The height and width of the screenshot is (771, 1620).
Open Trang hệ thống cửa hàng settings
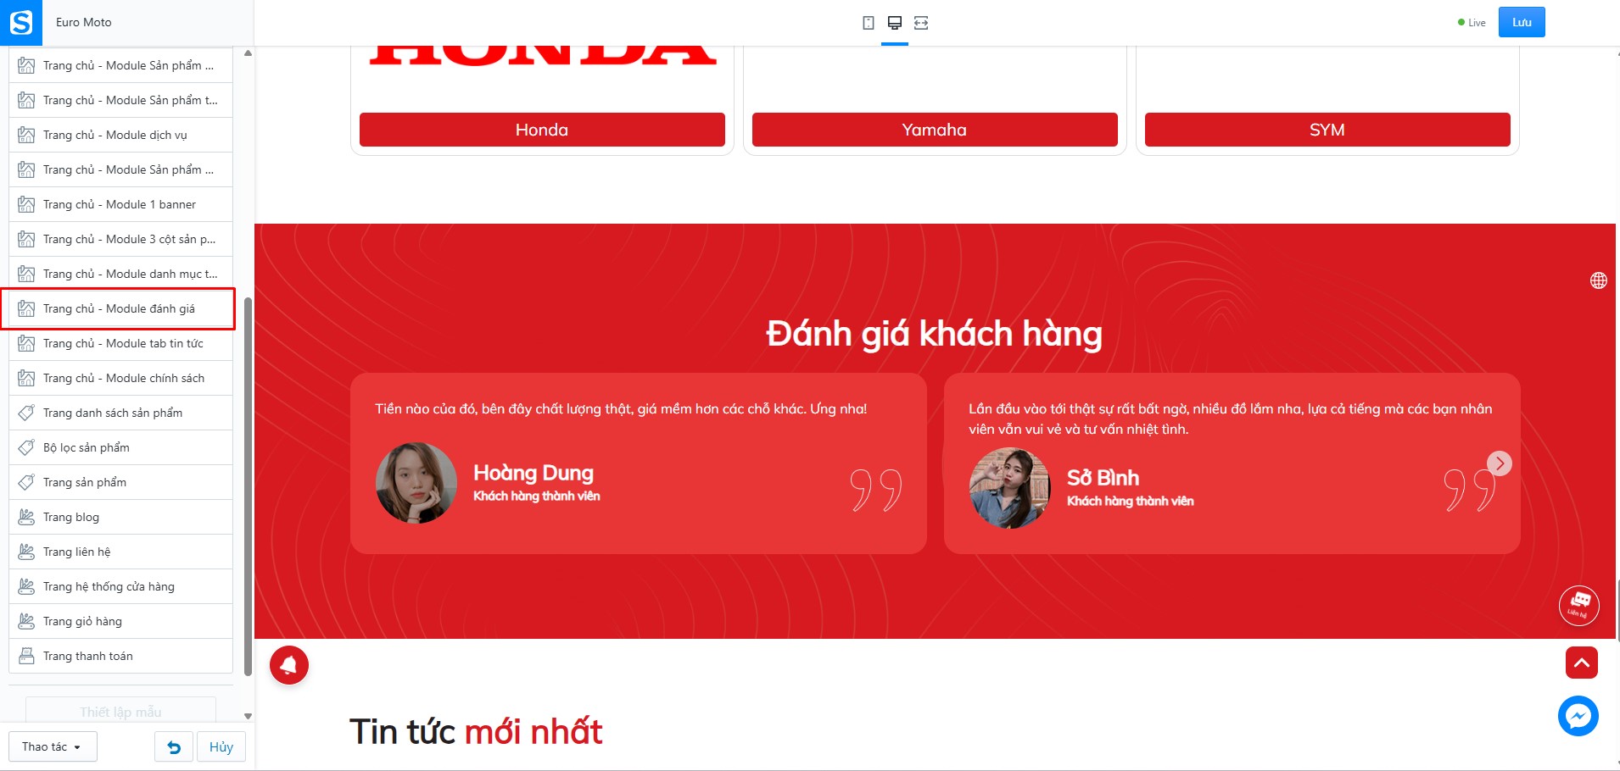point(120,586)
